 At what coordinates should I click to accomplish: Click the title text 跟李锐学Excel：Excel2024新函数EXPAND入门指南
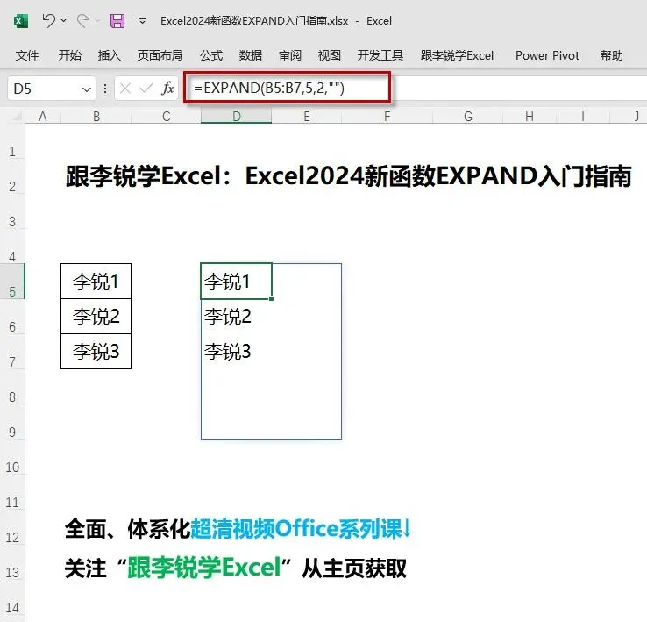click(349, 176)
